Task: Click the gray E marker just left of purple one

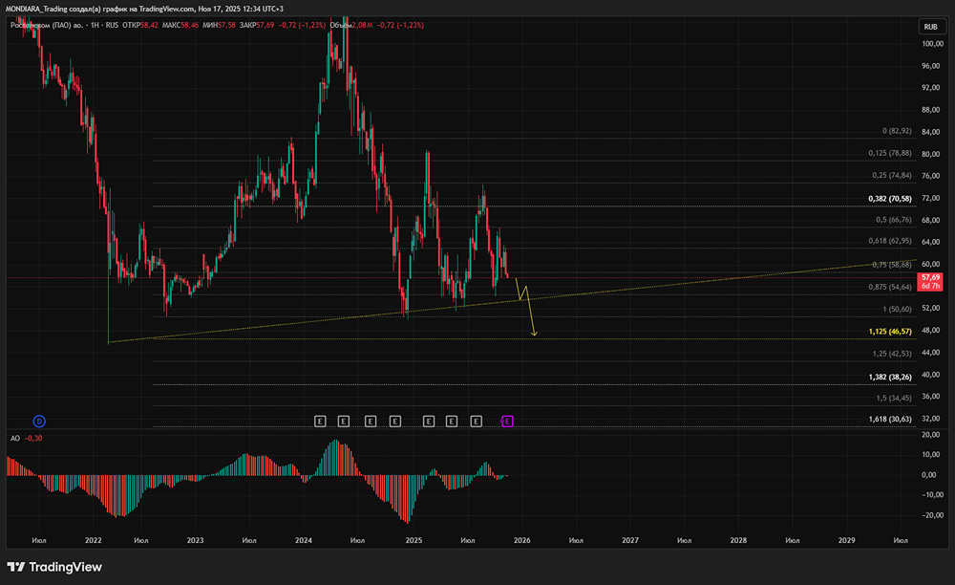Action: 476,422
